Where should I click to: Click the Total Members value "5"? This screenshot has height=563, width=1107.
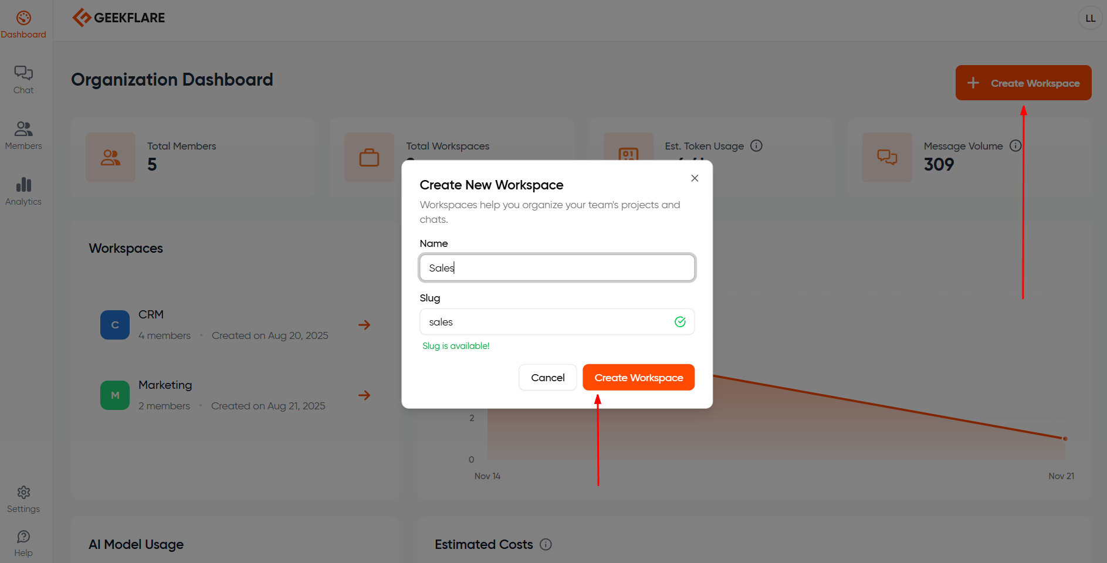[152, 165]
